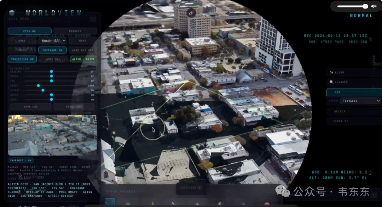Go to the PREV camera

pos(22,40)
